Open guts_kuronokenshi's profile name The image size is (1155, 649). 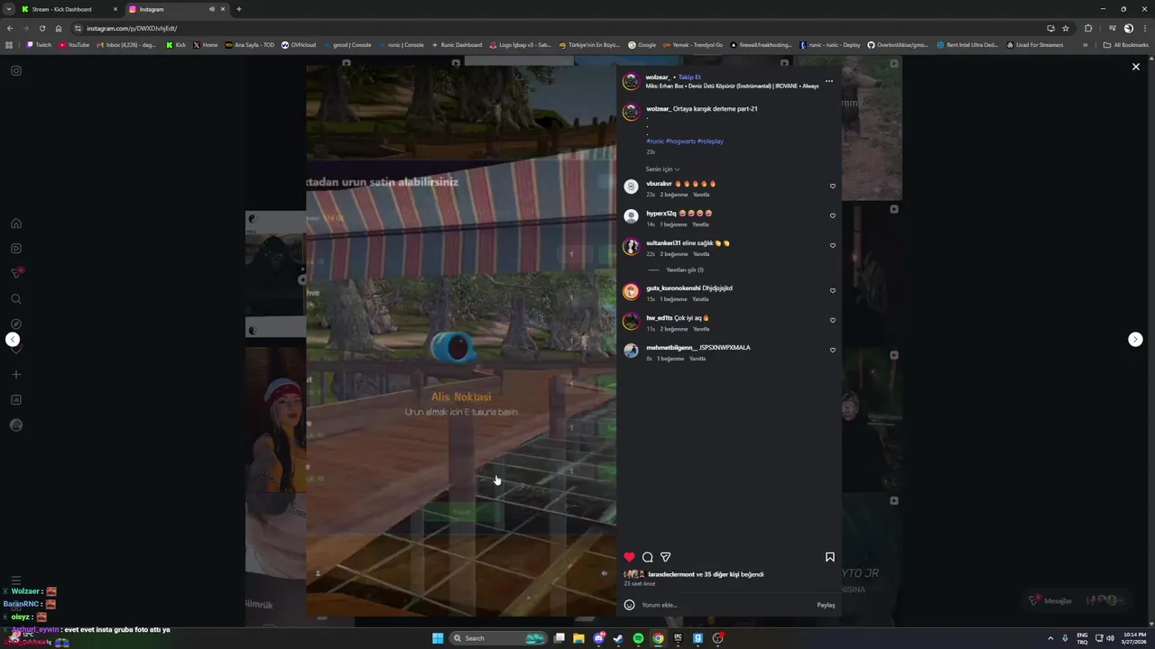(x=673, y=288)
